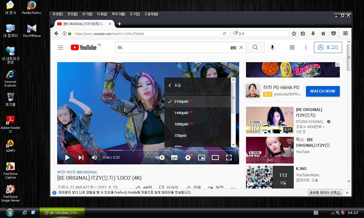Click the ad info icon on banner
This screenshot has width=364, height=218.
click(x=337, y=64)
